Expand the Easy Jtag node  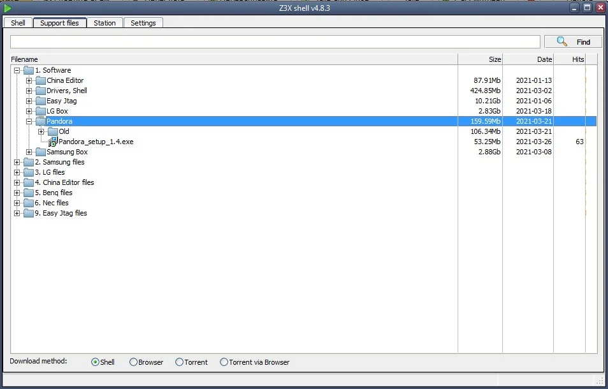coord(29,101)
